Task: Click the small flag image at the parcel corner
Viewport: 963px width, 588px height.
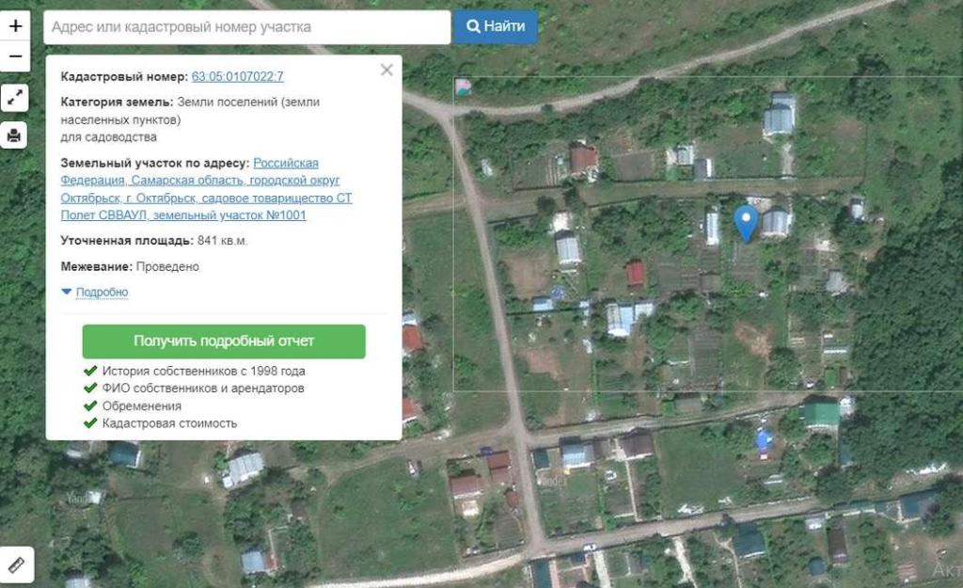Action: tap(463, 87)
